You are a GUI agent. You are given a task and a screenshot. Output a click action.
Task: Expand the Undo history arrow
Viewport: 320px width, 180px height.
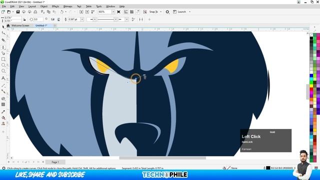tap(65, 12)
